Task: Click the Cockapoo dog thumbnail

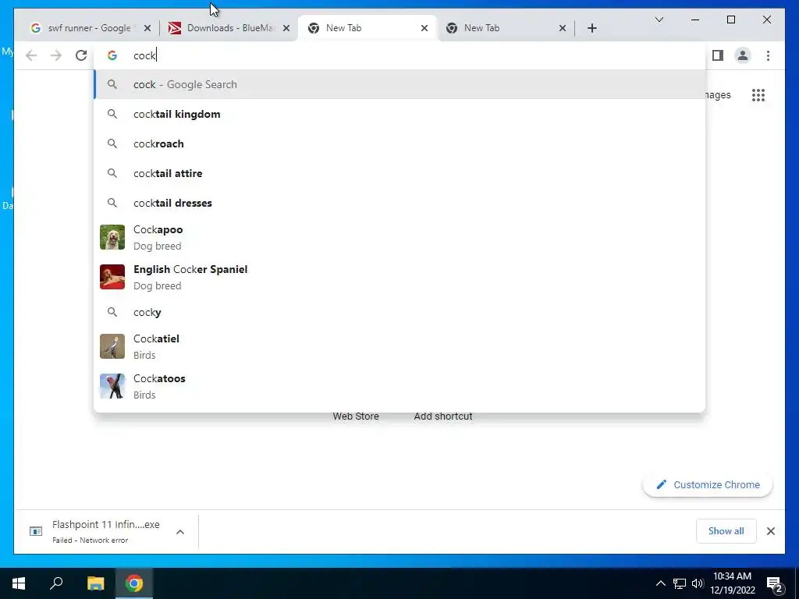Action: tap(112, 237)
